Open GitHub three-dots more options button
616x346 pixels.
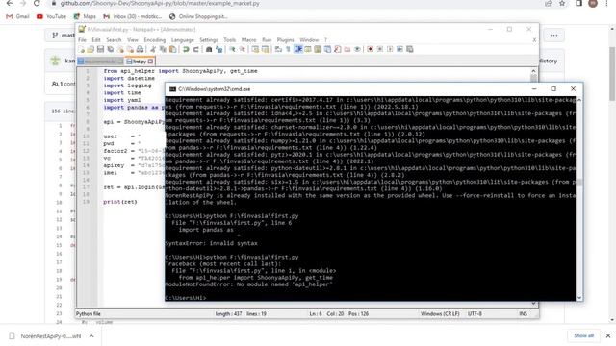coord(554,36)
